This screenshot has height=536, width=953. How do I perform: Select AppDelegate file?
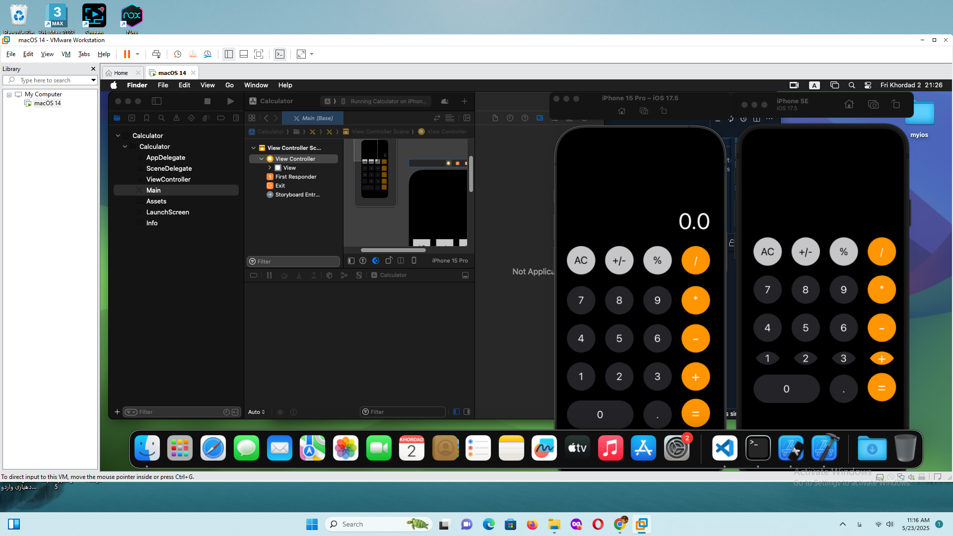pos(166,157)
